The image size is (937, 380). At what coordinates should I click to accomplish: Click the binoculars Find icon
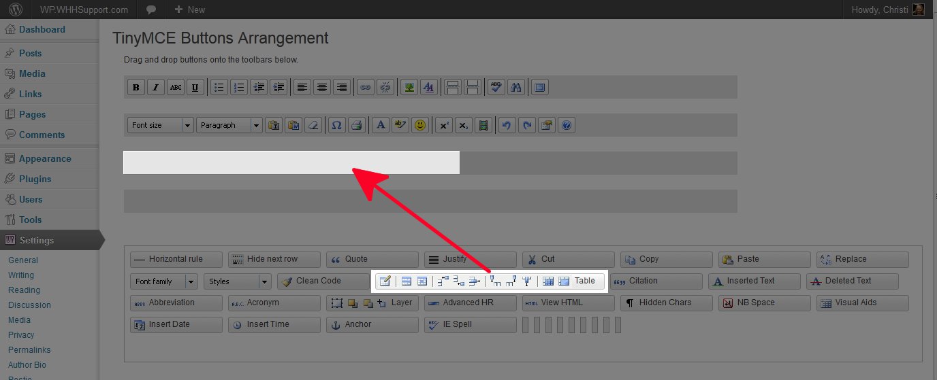pos(516,87)
